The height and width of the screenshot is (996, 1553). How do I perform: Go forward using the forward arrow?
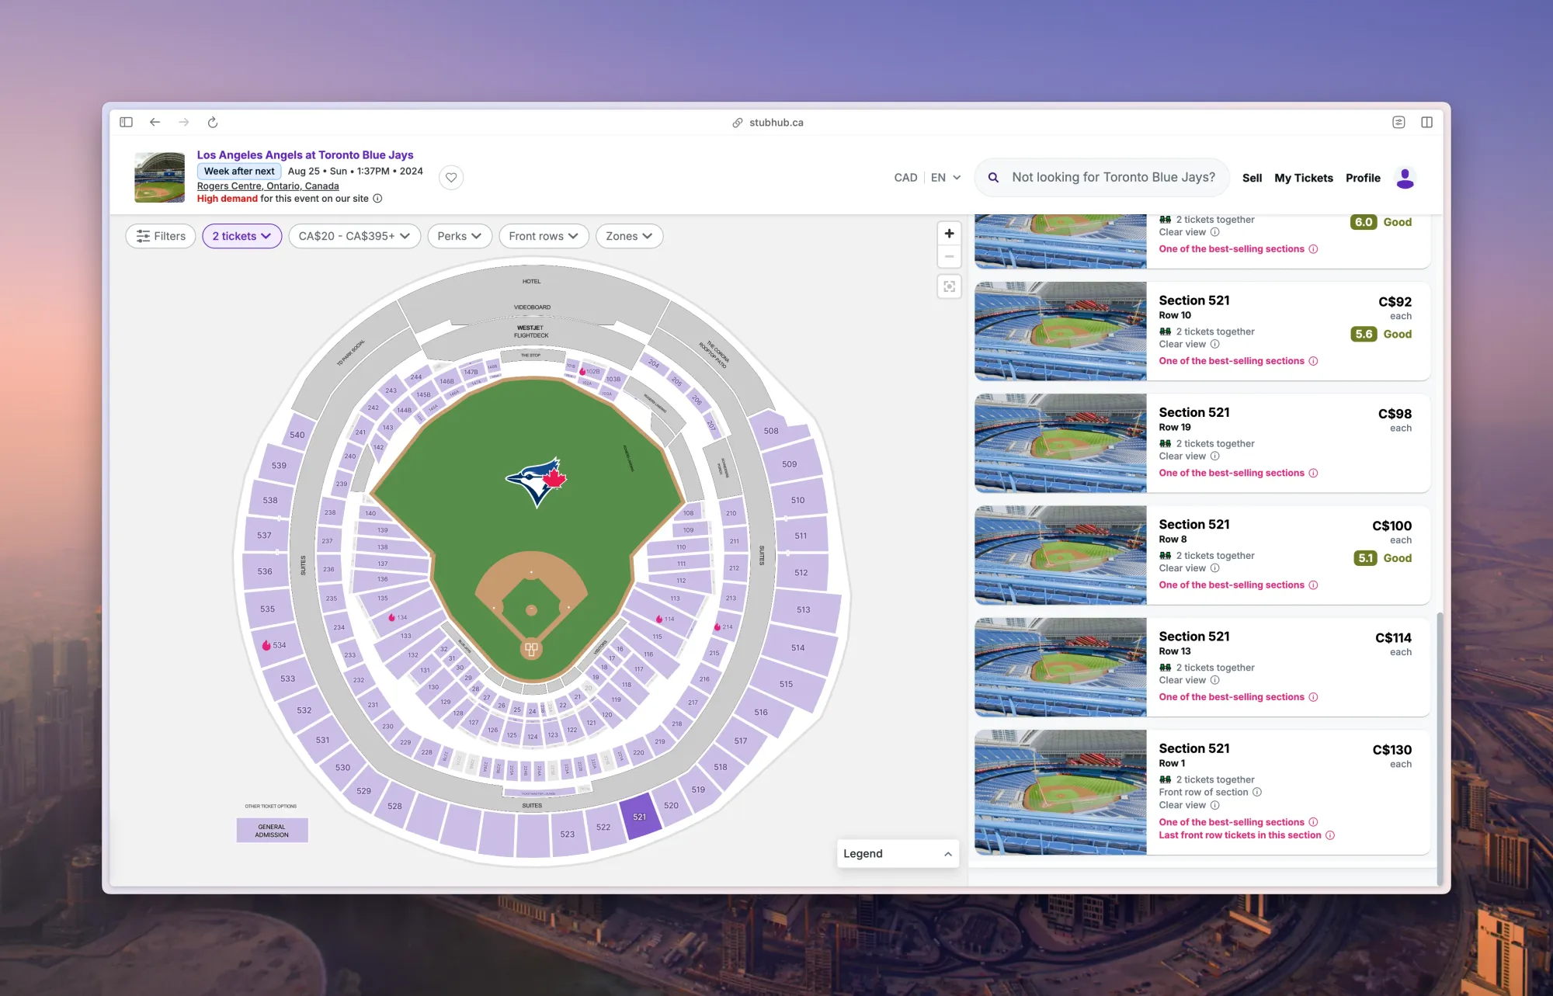pos(183,122)
